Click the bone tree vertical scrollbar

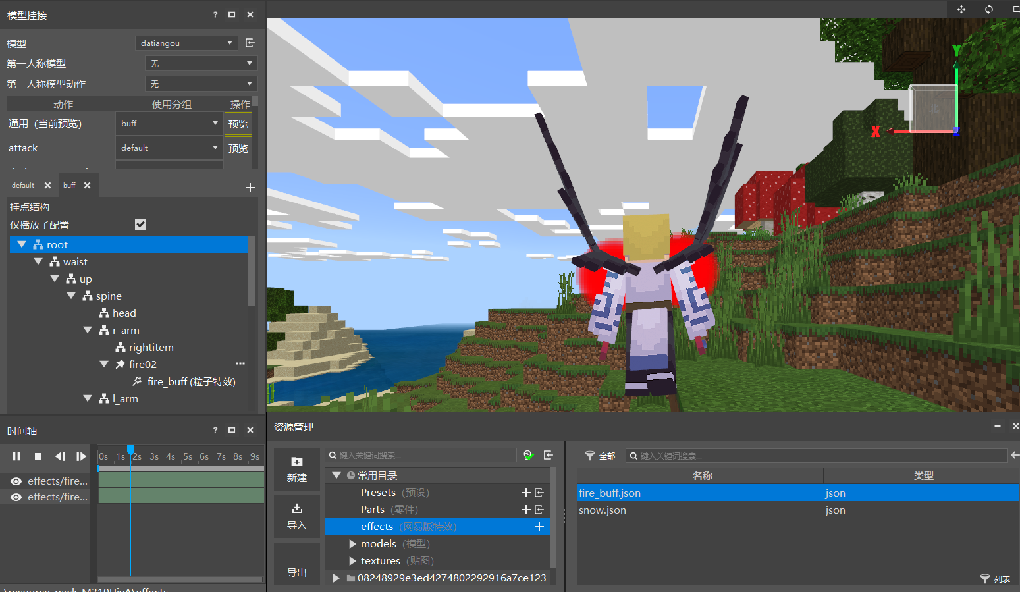coord(251,270)
